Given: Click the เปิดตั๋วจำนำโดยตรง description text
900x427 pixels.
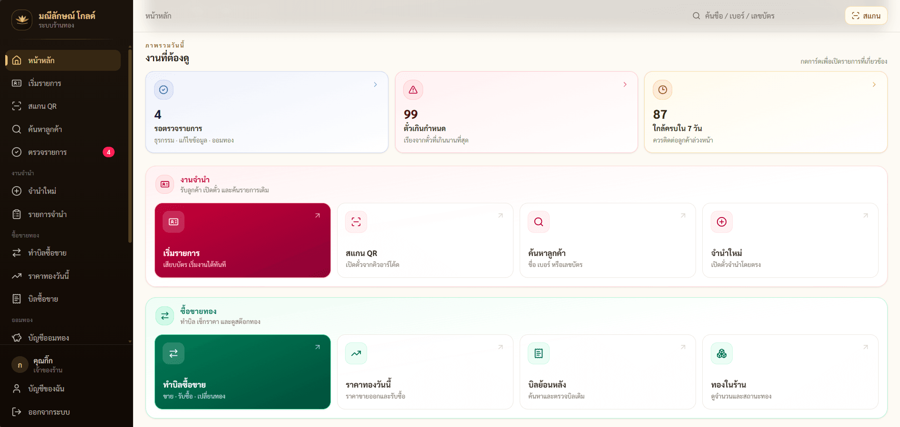Looking at the screenshot, I should pos(736,265).
